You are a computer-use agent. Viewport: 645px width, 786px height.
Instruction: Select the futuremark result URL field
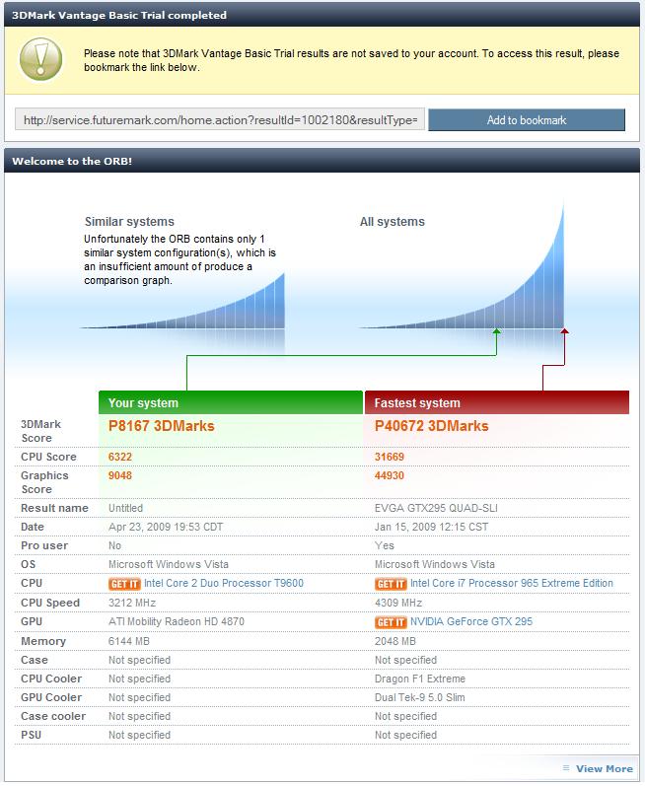(220, 120)
